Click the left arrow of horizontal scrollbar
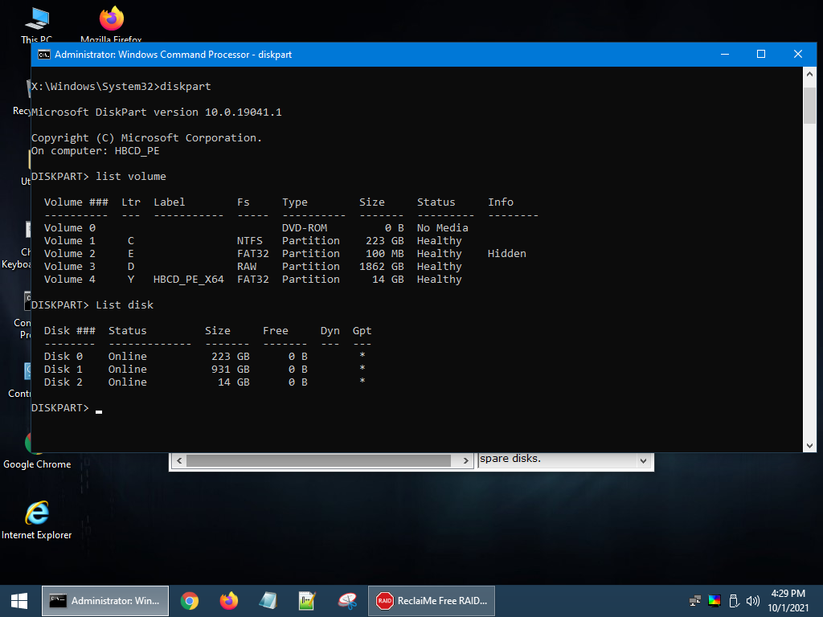 (x=179, y=461)
